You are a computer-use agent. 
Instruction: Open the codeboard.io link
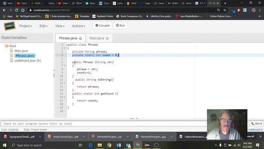pos(255,130)
